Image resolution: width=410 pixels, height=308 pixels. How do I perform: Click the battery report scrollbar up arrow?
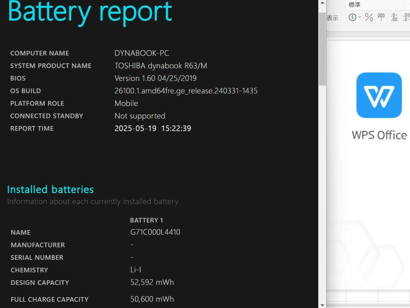point(322,3)
